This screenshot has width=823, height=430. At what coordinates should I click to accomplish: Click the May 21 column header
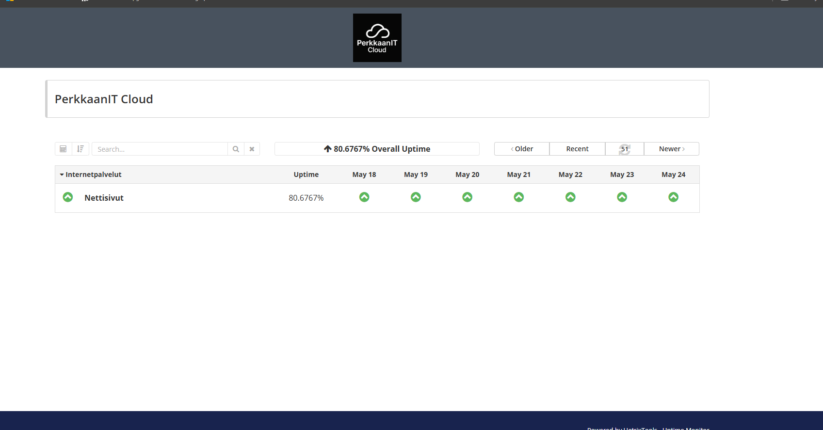point(519,175)
